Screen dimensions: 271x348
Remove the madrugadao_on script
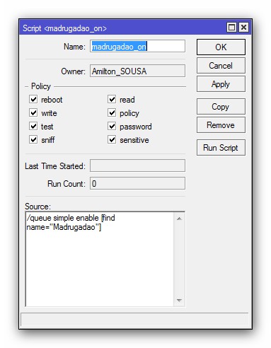pos(221,125)
